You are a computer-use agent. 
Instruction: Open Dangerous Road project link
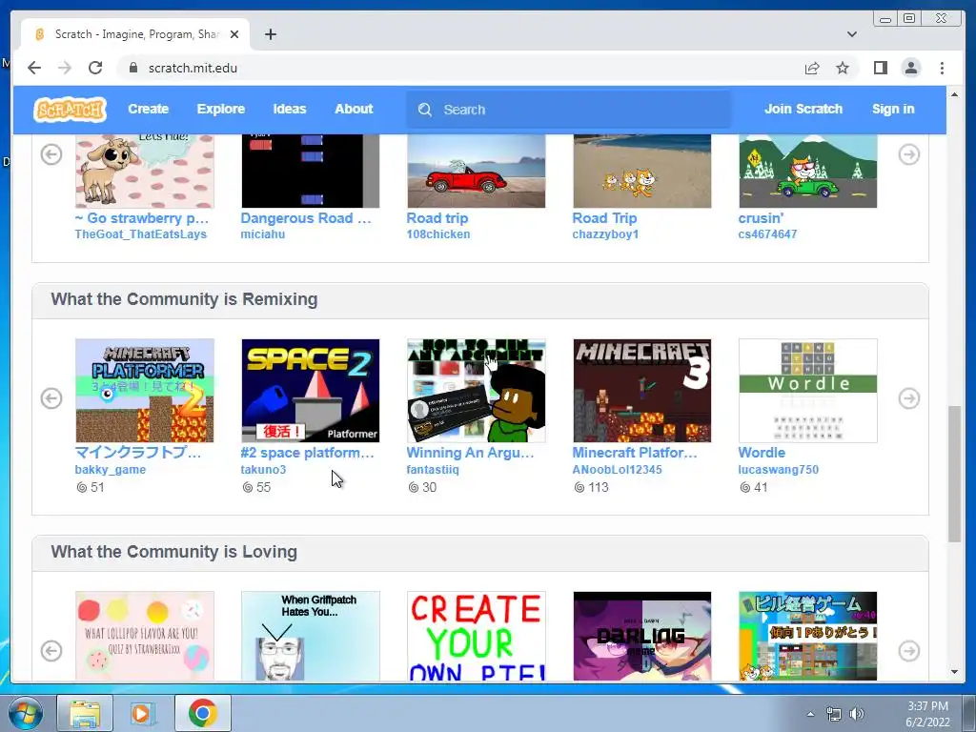306,218
